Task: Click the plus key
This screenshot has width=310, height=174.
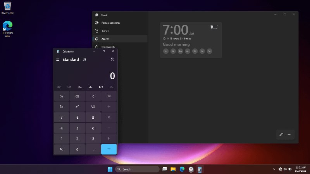Action: click(x=109, y=138)
